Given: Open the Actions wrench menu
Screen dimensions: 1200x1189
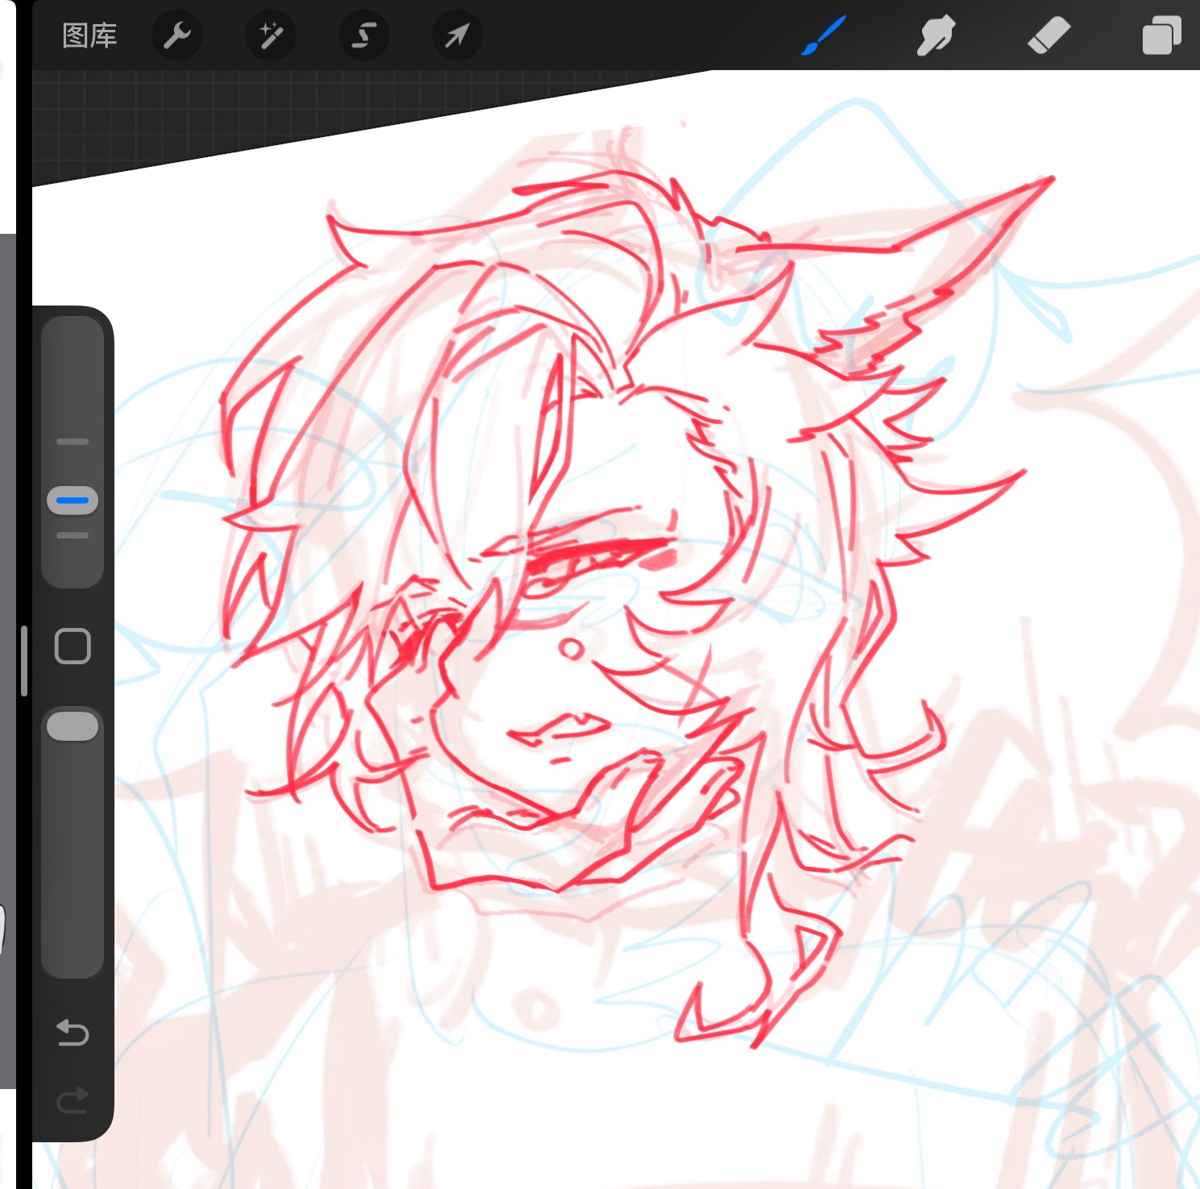Looking at the screenshot, I should (x=177, y=35).
